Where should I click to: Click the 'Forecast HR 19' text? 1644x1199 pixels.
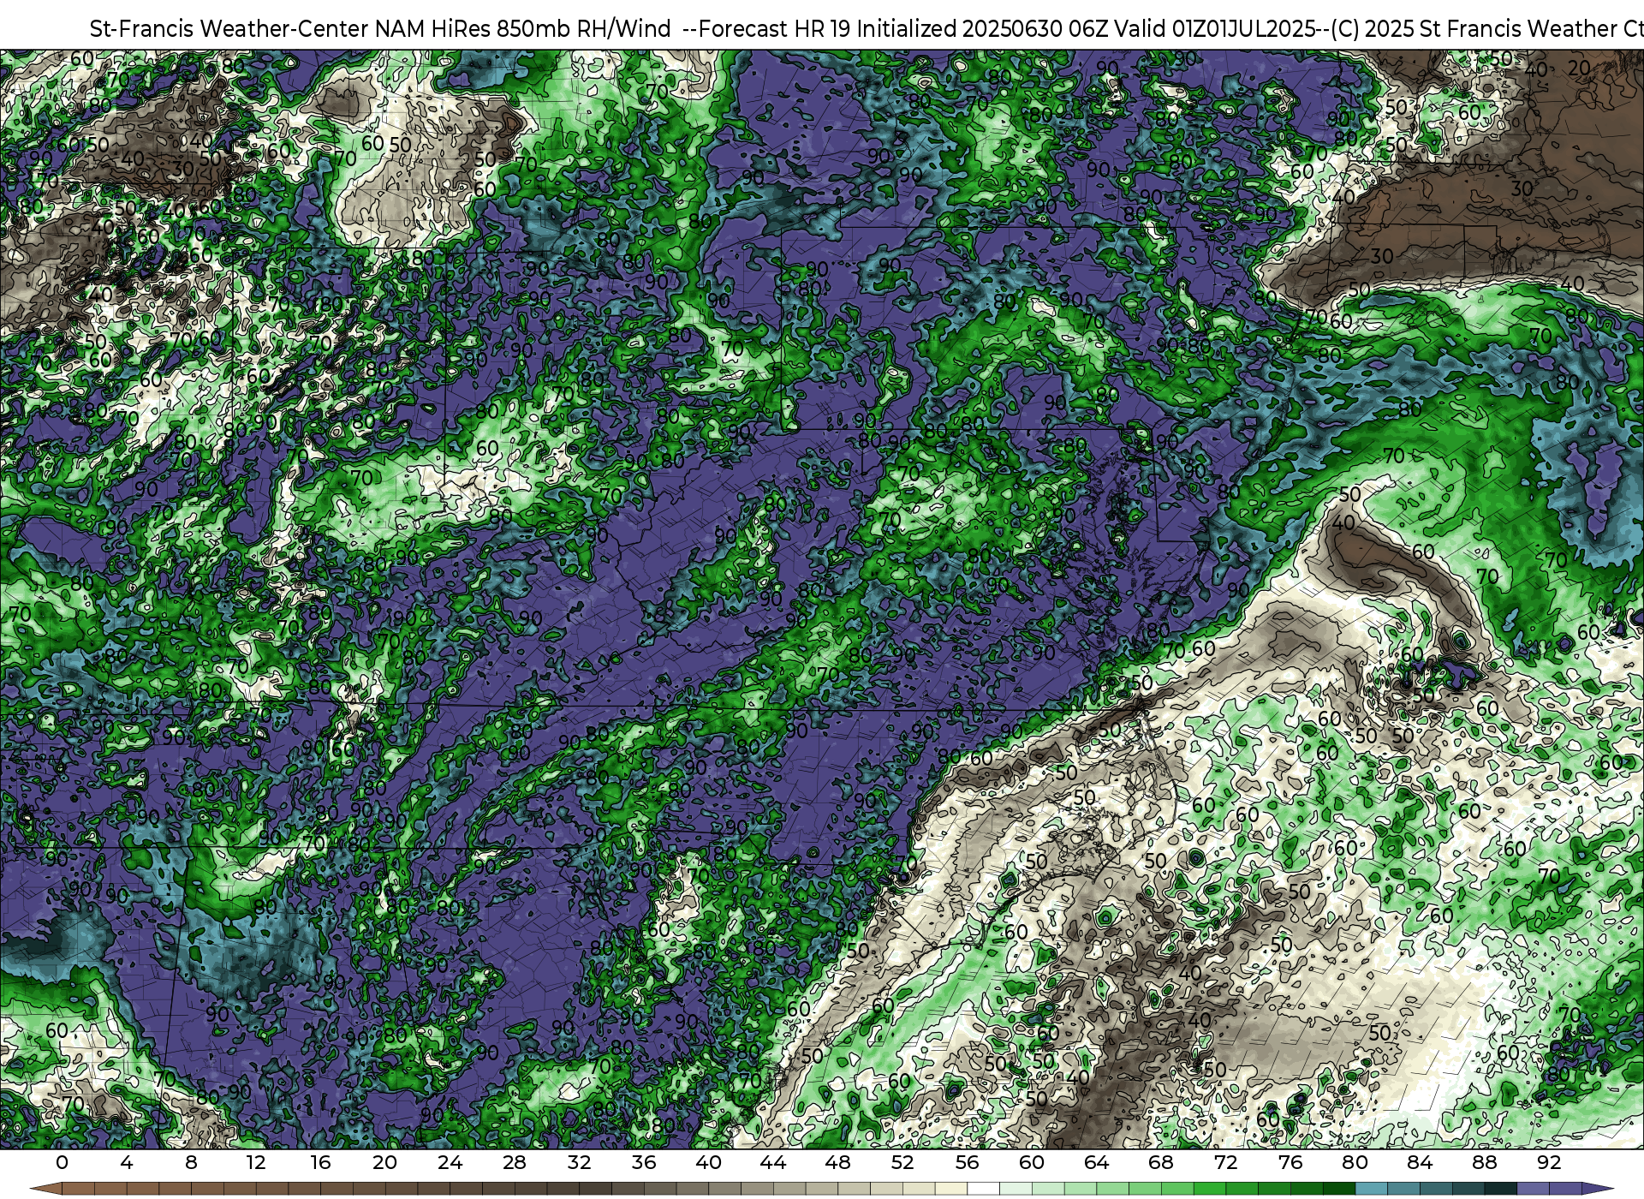(x=774, y=28)
